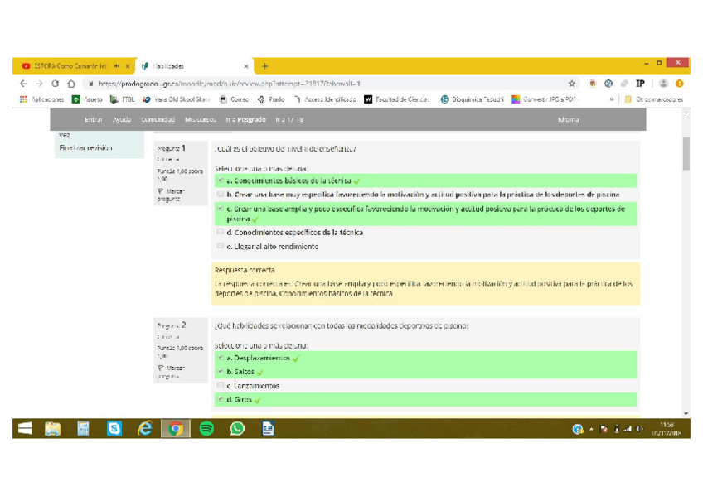Open the Chrome menu icon at far right of the toolbar
The width and height of the screenshot is (703, 496).
click(x=679, y=84)
